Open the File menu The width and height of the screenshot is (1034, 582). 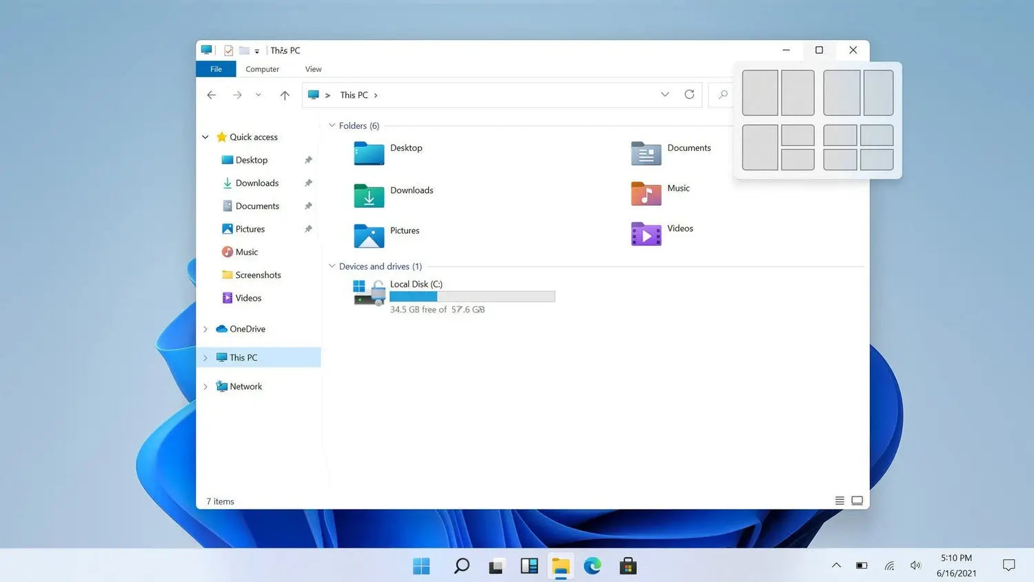215,69
